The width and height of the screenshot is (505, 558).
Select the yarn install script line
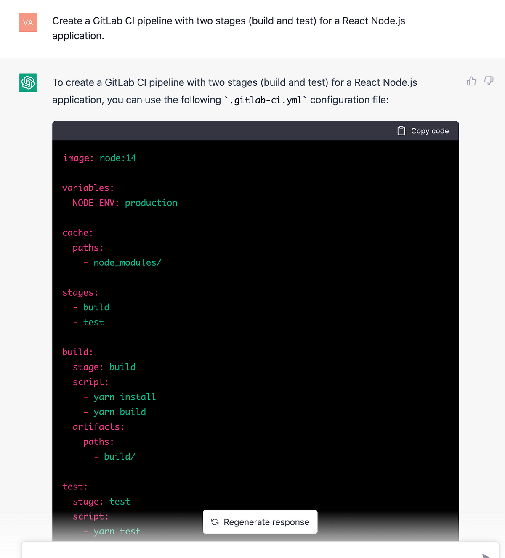[125, 397]
